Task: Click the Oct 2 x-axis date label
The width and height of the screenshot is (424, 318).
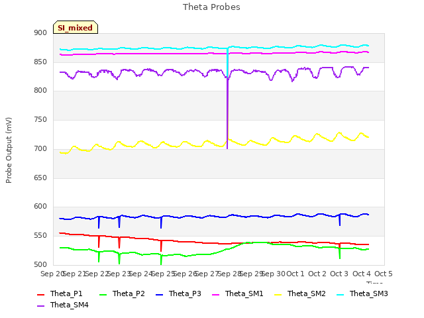Action: (317, 274)
